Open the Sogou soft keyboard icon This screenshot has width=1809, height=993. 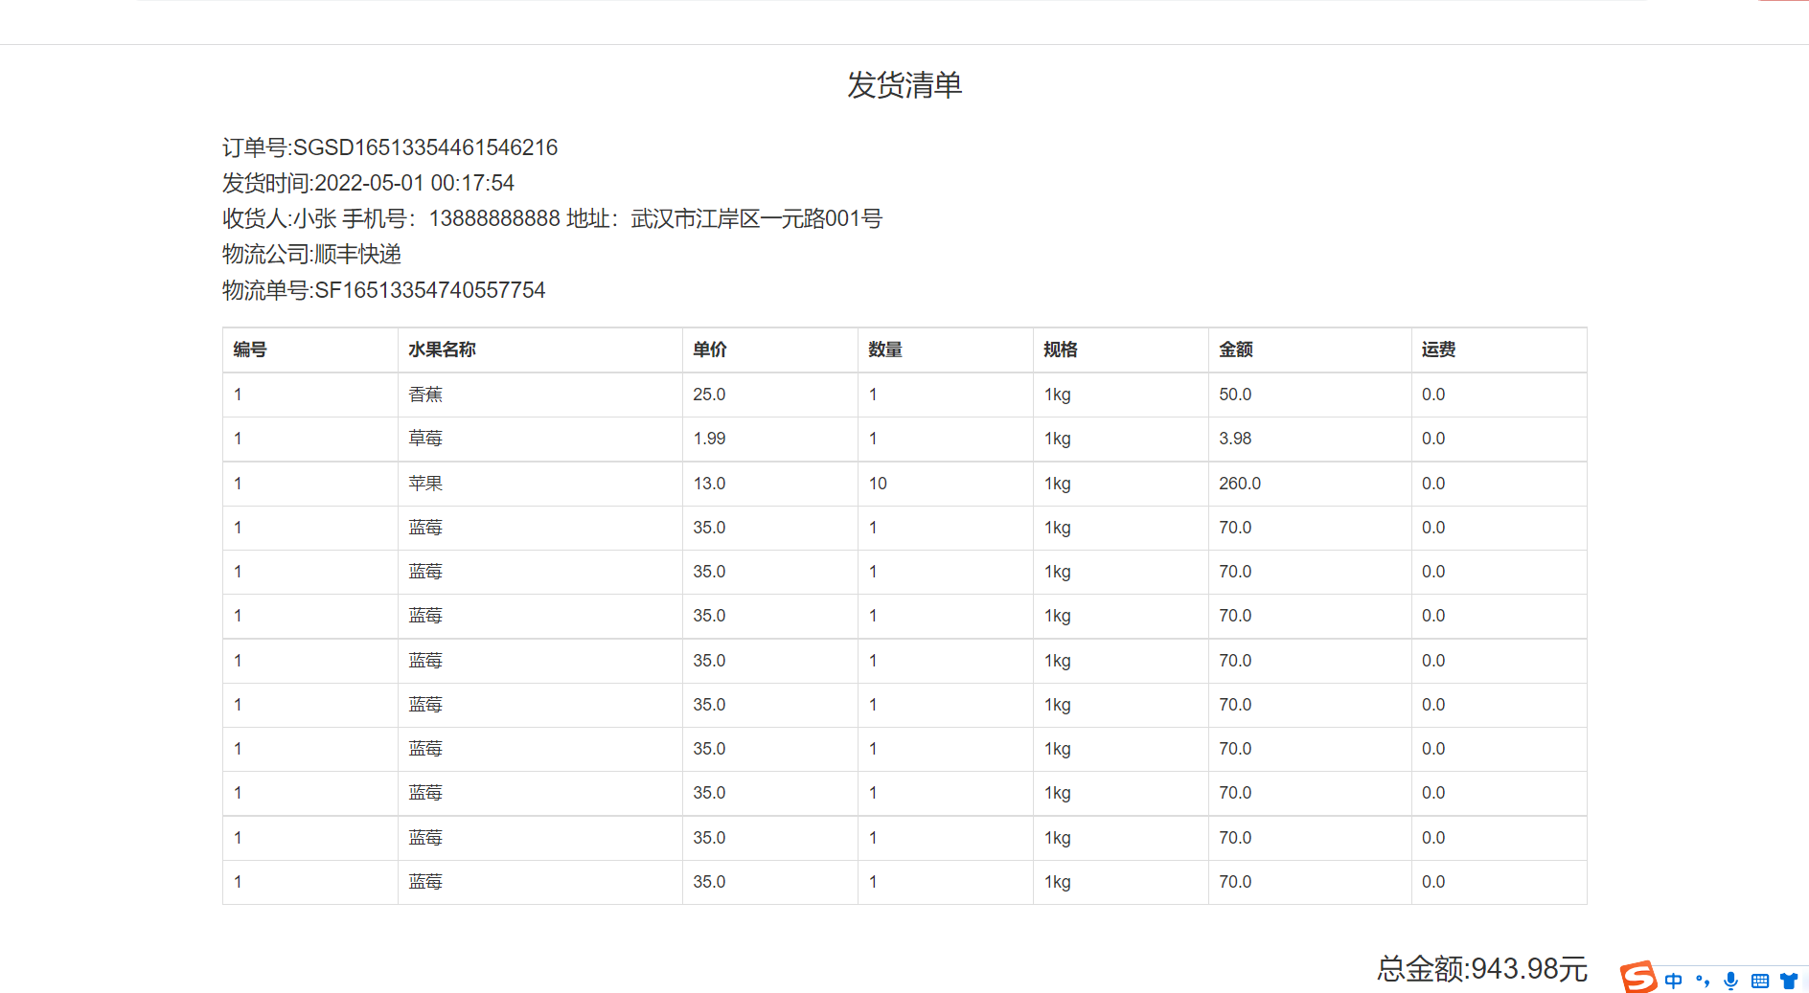1760,981
